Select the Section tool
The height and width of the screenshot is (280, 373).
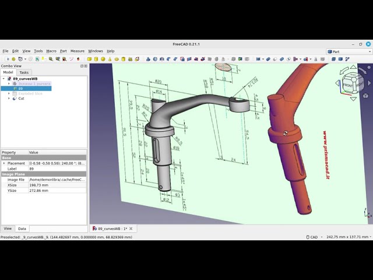click(210, 59)
